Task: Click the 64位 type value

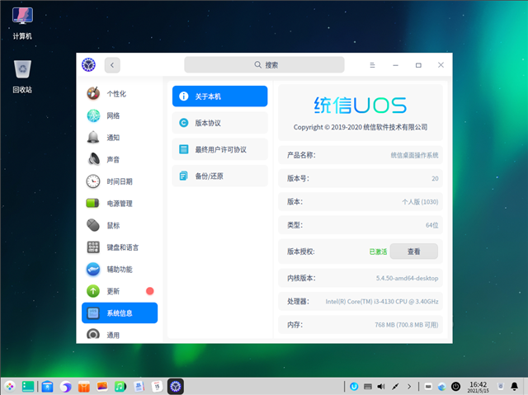Action: [432, 225]
